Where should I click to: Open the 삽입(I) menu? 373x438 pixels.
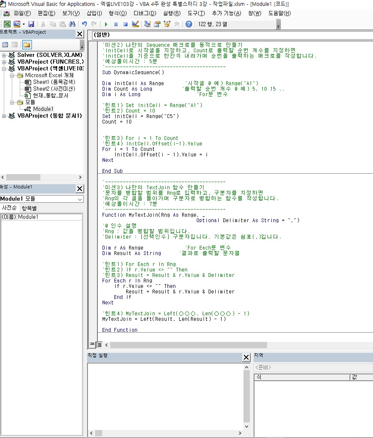tap(95, 13)
